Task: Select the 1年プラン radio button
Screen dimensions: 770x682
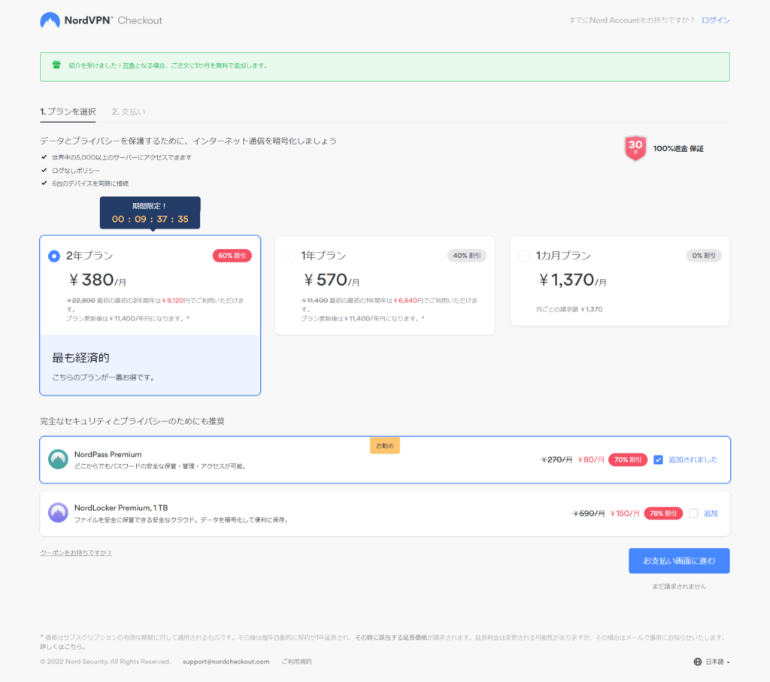Action: (289, 256)
